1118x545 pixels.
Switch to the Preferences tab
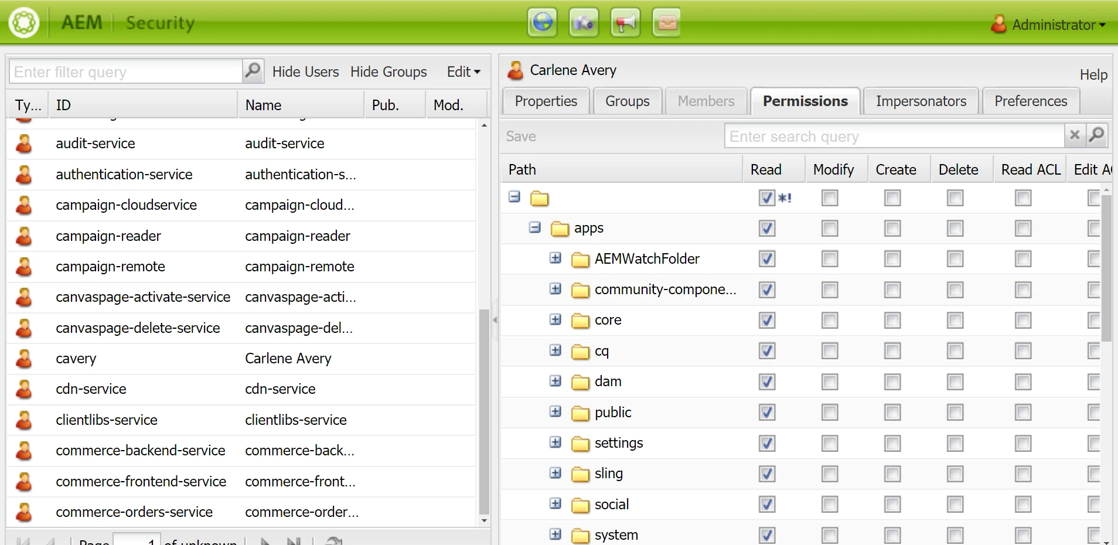pos(1031,101)
